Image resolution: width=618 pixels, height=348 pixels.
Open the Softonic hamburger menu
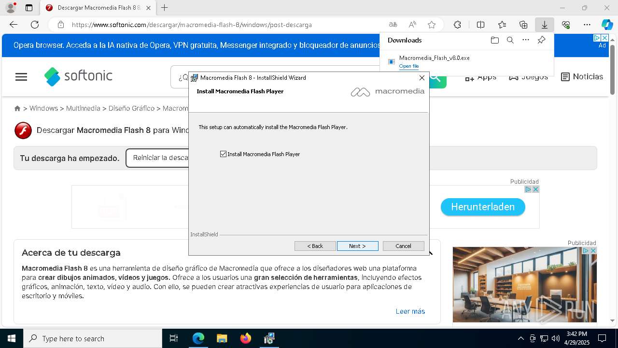(x=21, y=77)
